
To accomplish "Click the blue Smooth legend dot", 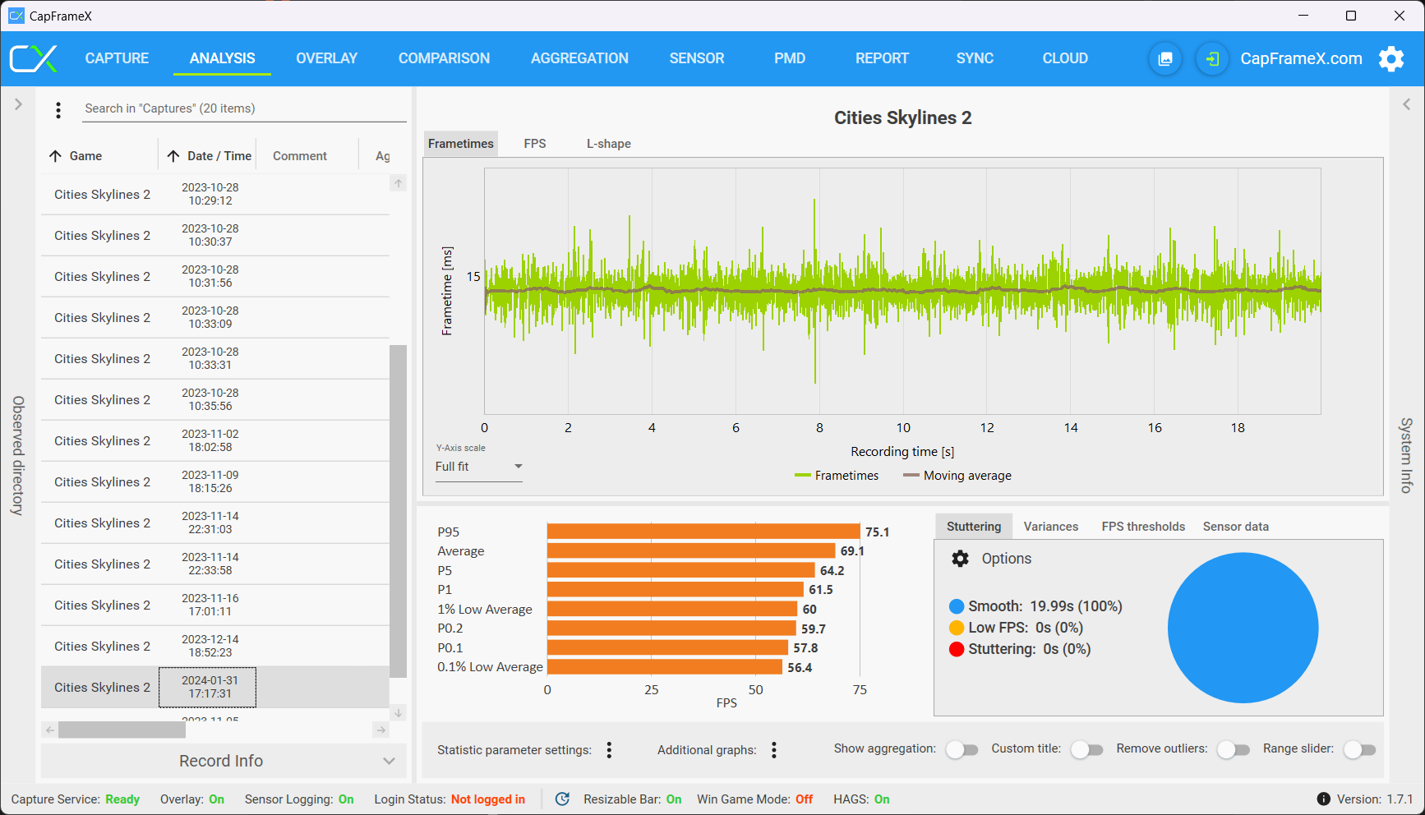I will click(957, 606).
